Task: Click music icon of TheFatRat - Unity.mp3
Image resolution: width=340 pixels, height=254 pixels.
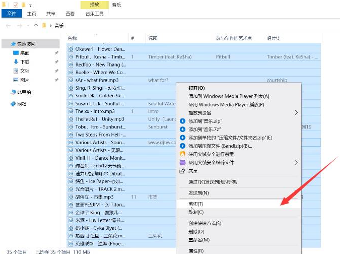Action: click(71, 119)
